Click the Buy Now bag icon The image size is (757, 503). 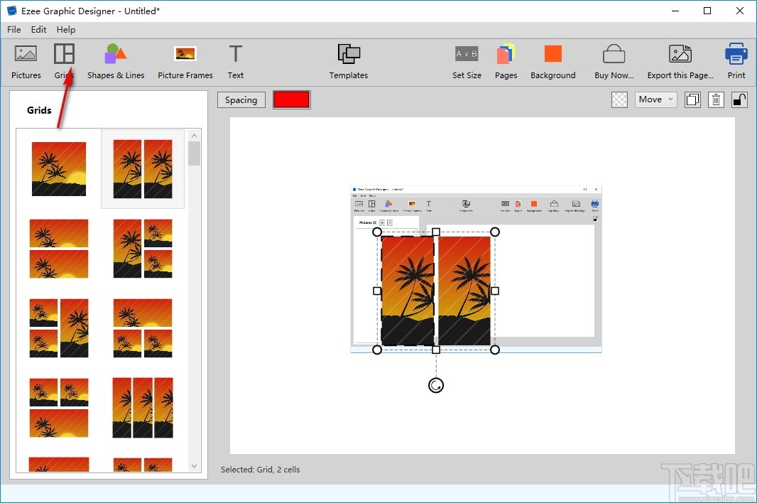614,54
